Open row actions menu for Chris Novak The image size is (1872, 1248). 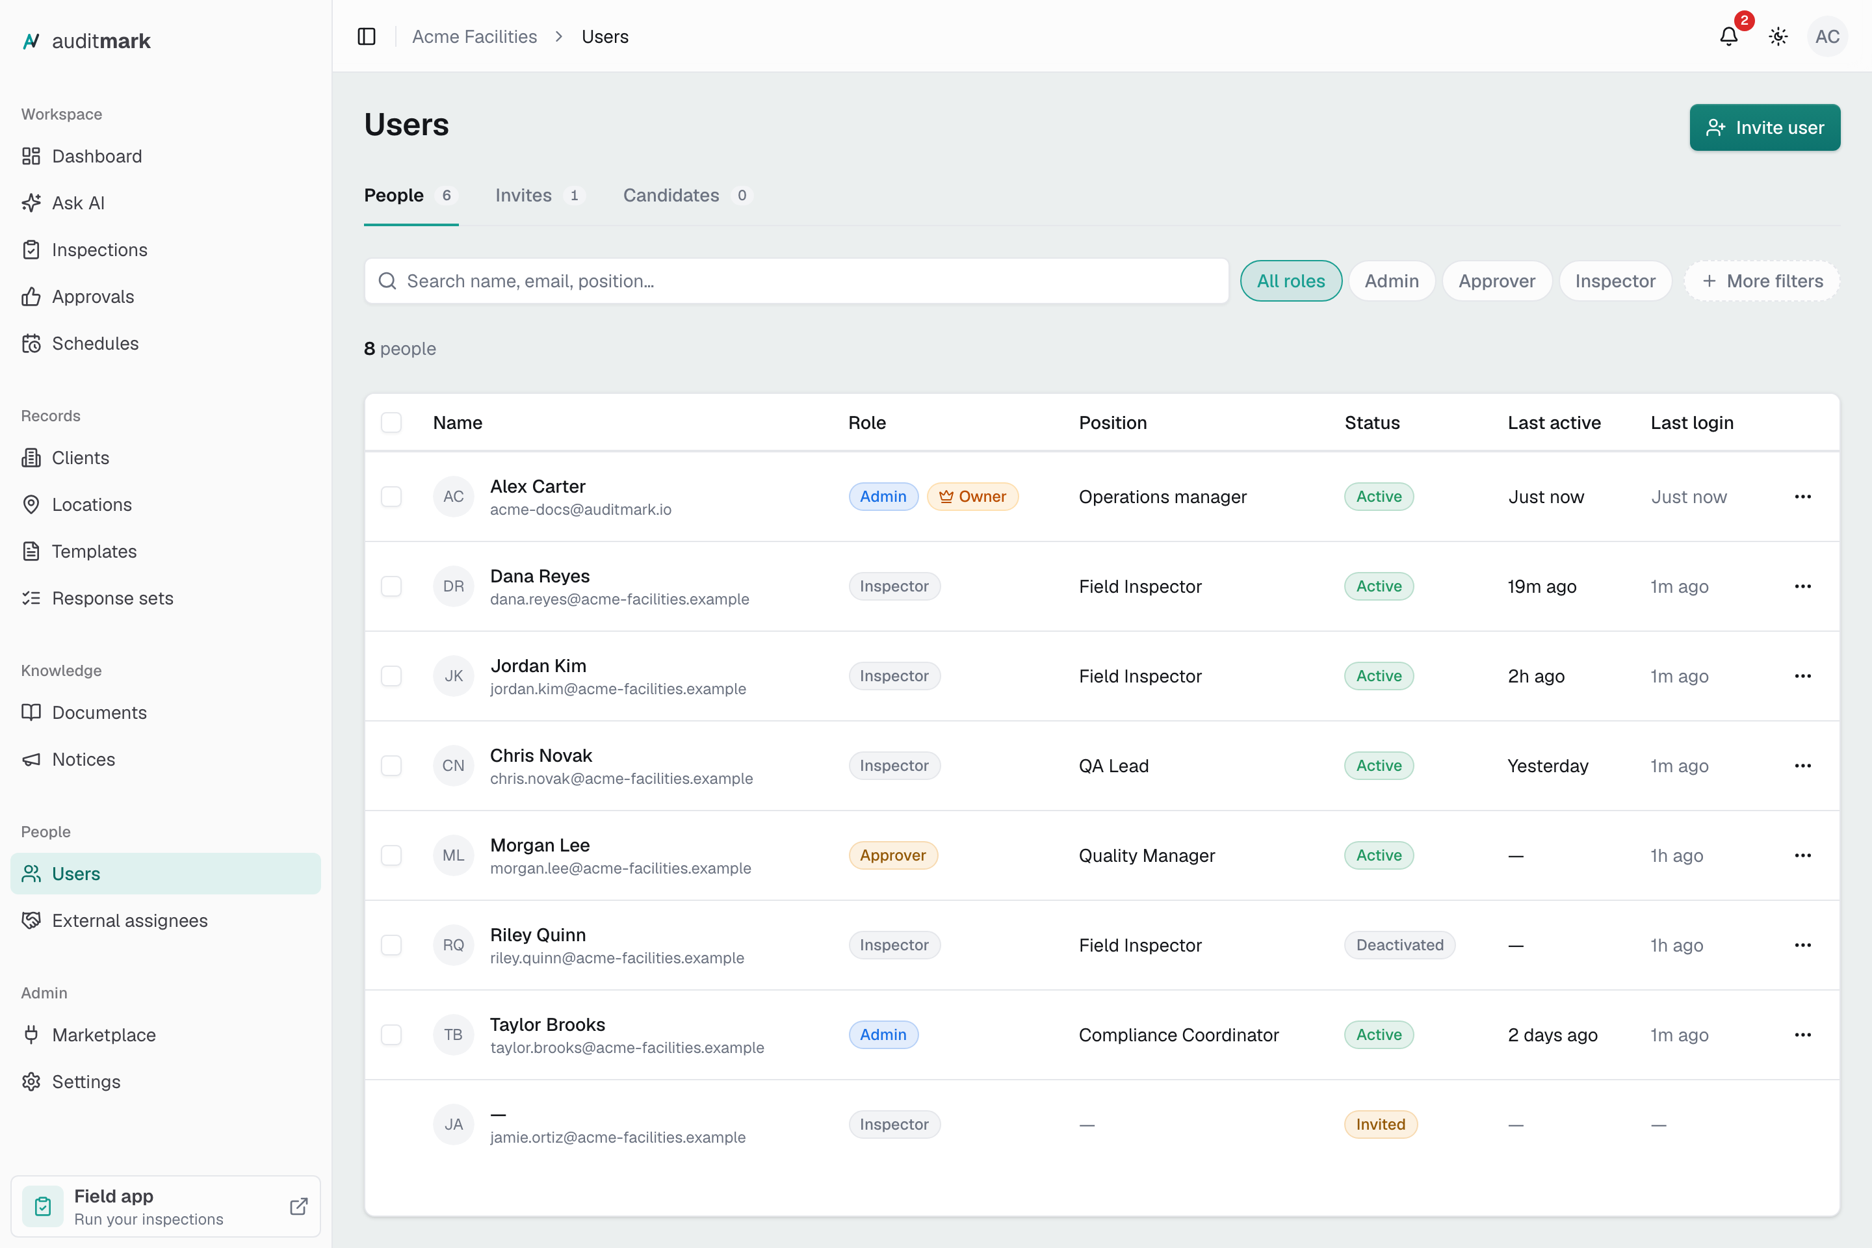1802,766
